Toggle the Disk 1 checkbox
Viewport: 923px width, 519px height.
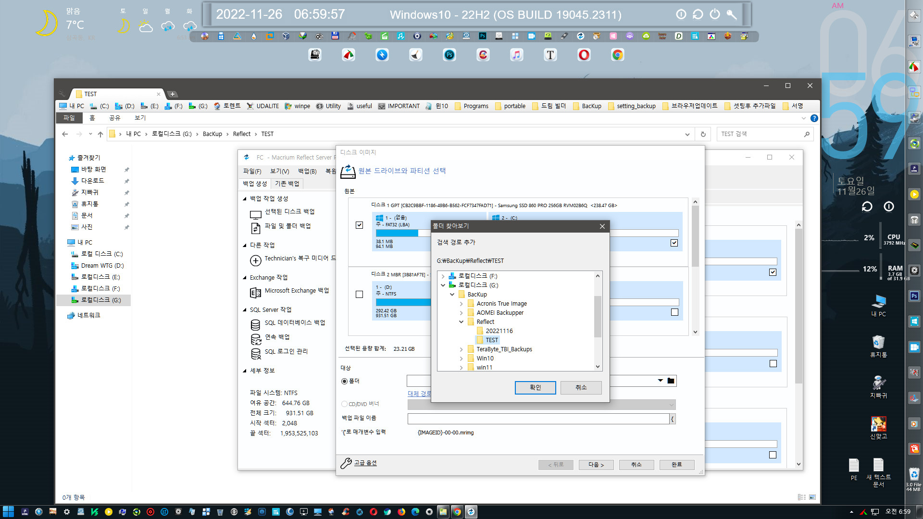click(359, 225)
